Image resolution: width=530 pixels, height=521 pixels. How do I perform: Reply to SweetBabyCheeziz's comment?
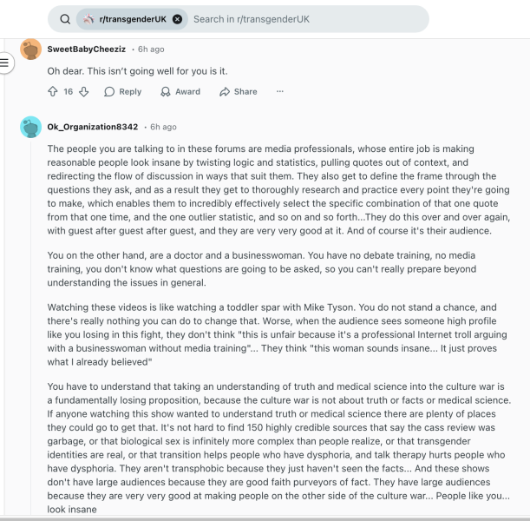coord(122,91)
